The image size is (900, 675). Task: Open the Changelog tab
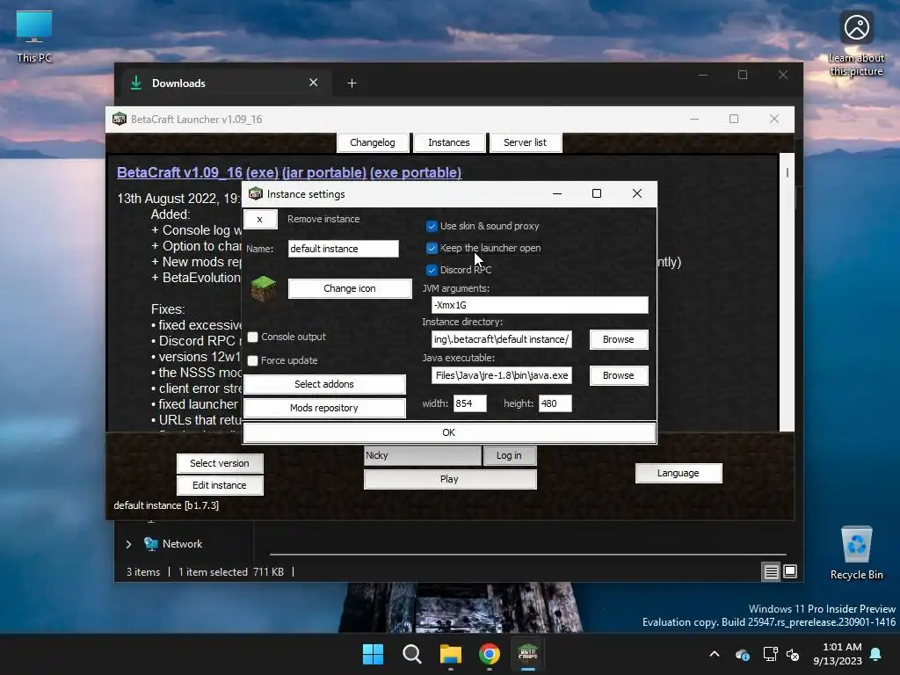coord(373,142)
